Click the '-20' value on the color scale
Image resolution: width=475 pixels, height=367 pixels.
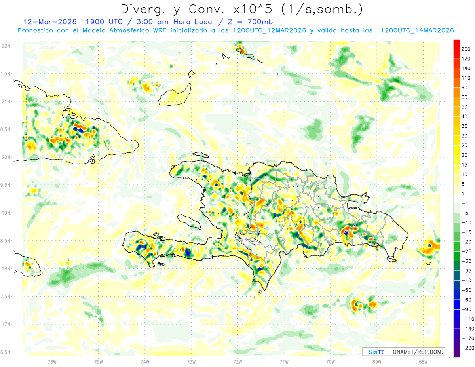click(467, 242)
